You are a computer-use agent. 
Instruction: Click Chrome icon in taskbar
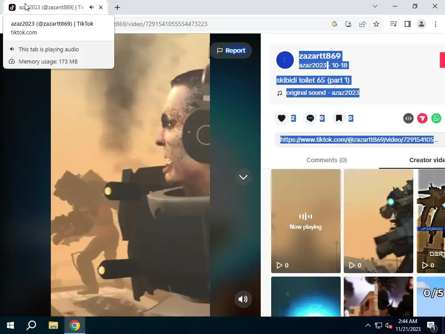(x=75, y=325)
